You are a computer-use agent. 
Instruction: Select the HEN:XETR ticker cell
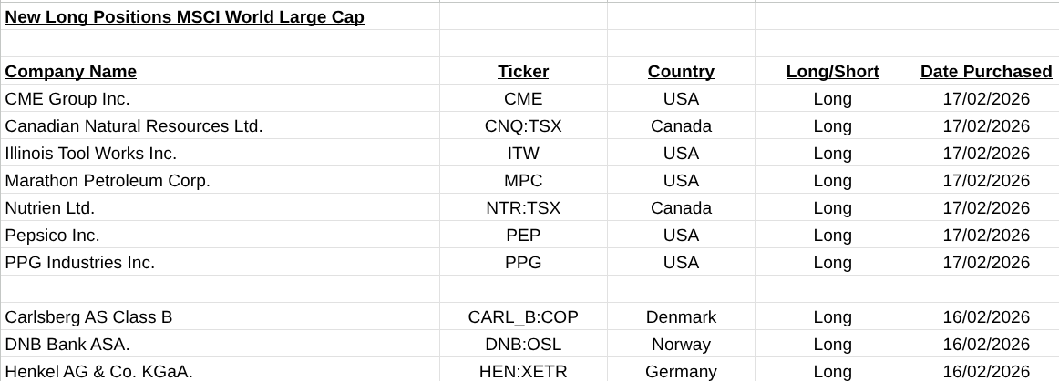[523, 371]
